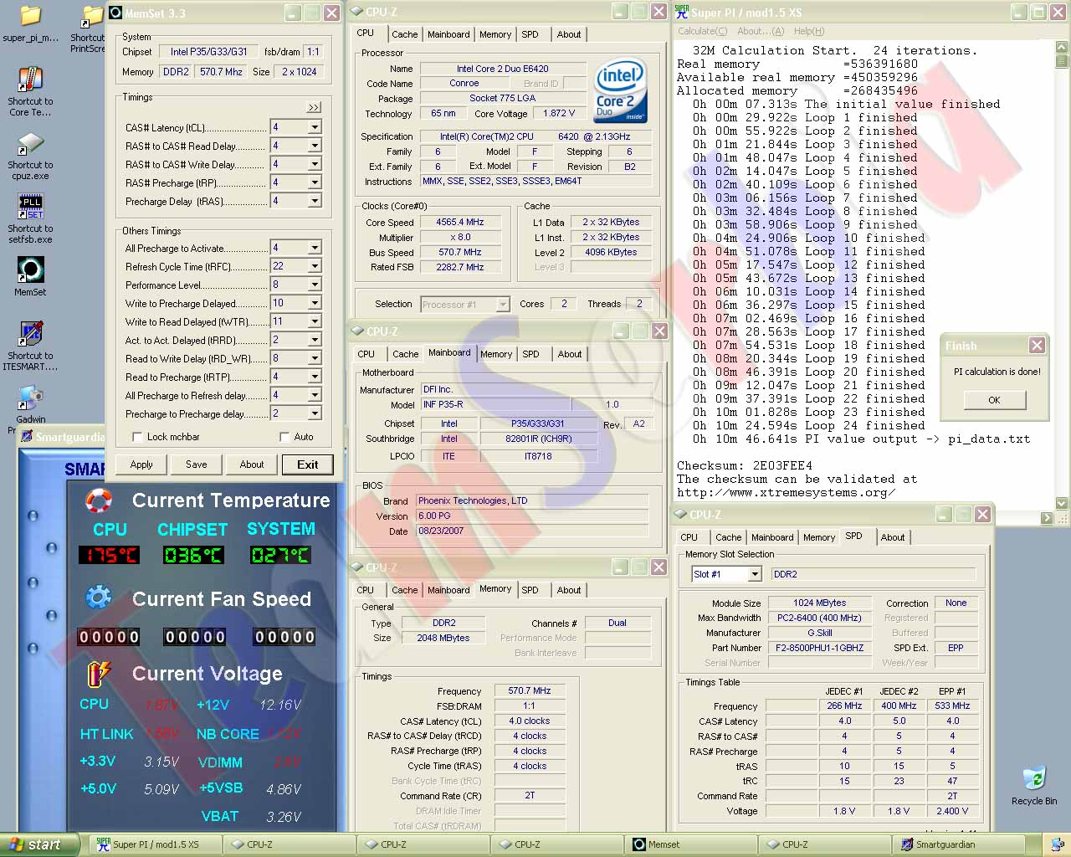Open Read to Precharge (tRTP) dropdown
The height and width of the screenshot is (857, 1071).
[x=315, y=377]
